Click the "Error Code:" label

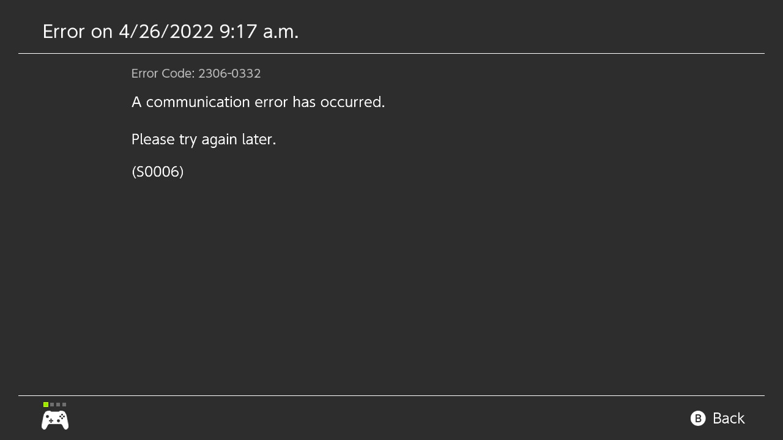click(x=163, y=74)
